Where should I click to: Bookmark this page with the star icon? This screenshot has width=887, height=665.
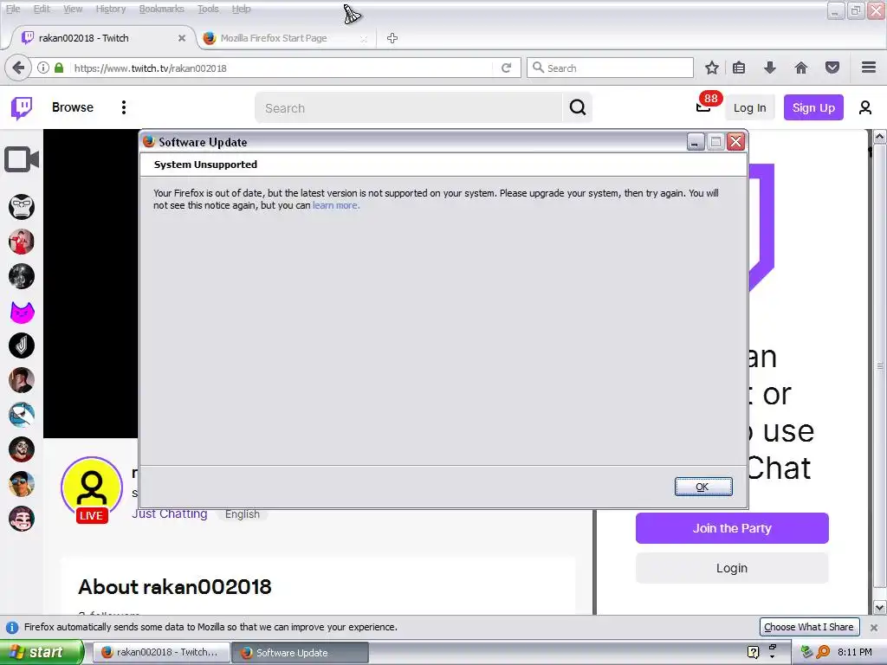[x=712, y=68]
